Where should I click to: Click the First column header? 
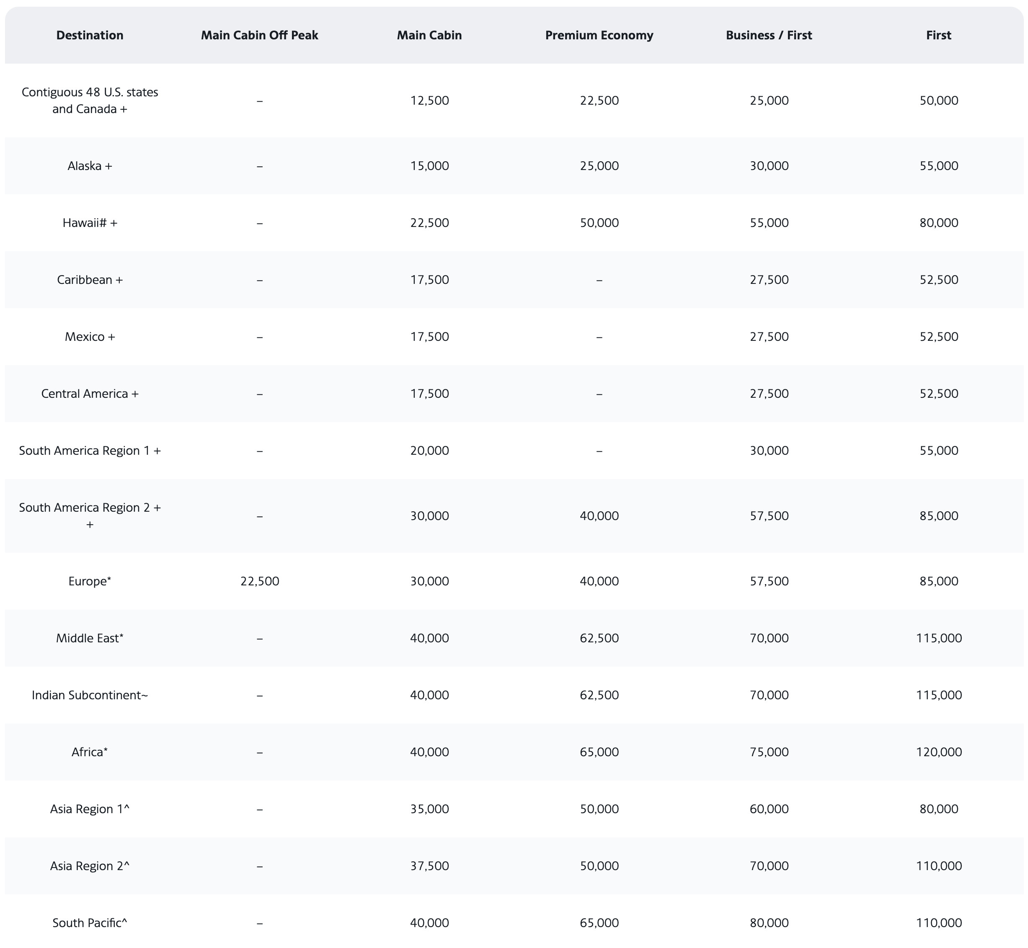[x=939, y=36]
